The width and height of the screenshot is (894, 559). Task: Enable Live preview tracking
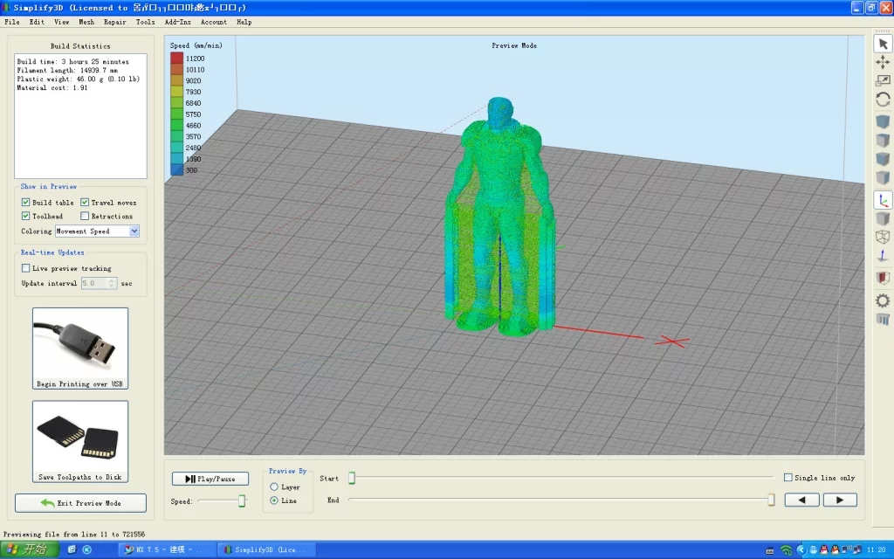tap(26, 268)
